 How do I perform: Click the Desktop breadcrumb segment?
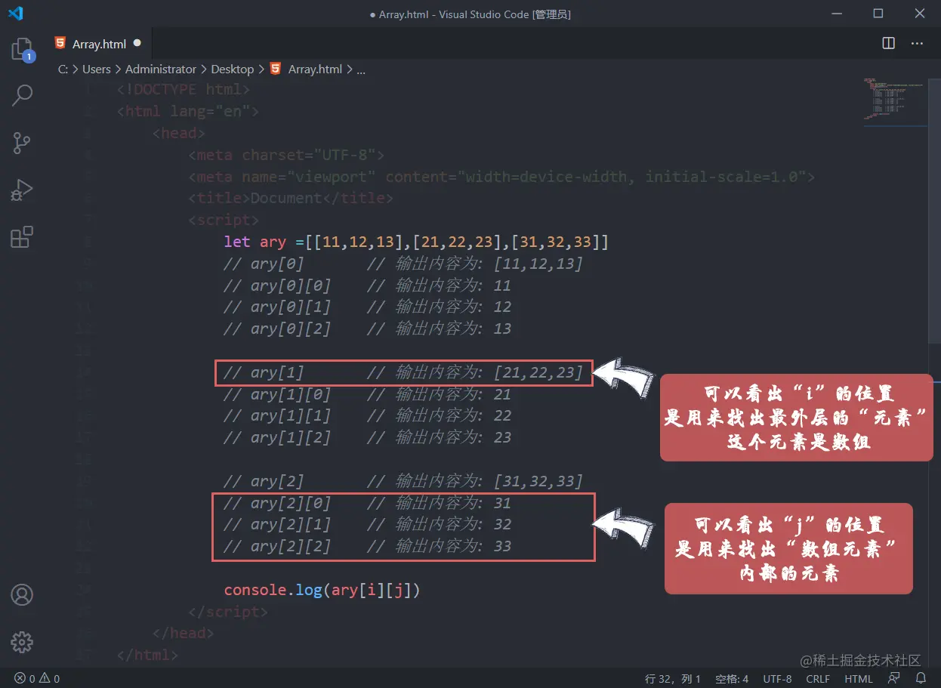233,69
